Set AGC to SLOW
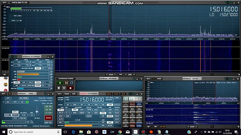This screenshot has width=241, height=135. click(x=110, y=125)
